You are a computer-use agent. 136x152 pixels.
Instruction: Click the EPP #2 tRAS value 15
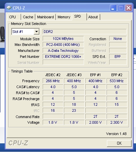click(x=117, y=104)
